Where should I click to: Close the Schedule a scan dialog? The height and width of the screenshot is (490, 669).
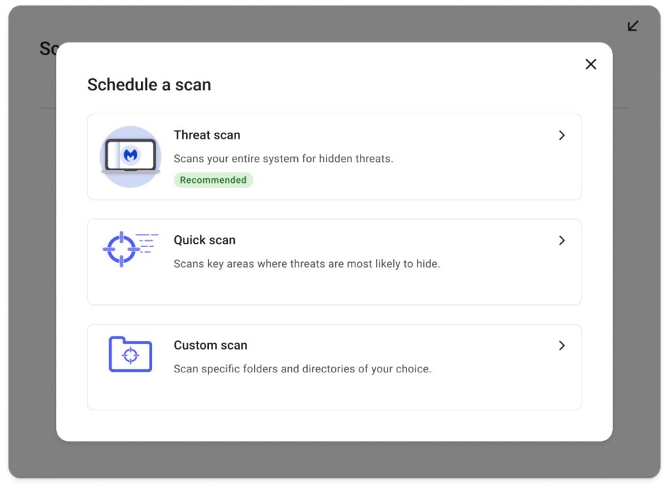click(591, 64)
